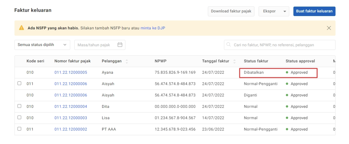Screen dimensions: 349x144
Task: Click the Status faktur column header
Action: click(x=256, y=61)
